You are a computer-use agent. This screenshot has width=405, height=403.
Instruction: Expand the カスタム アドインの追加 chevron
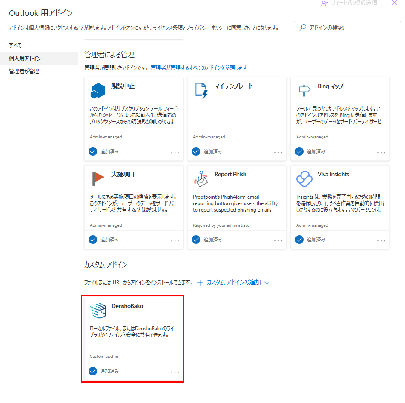pos(267,283)
